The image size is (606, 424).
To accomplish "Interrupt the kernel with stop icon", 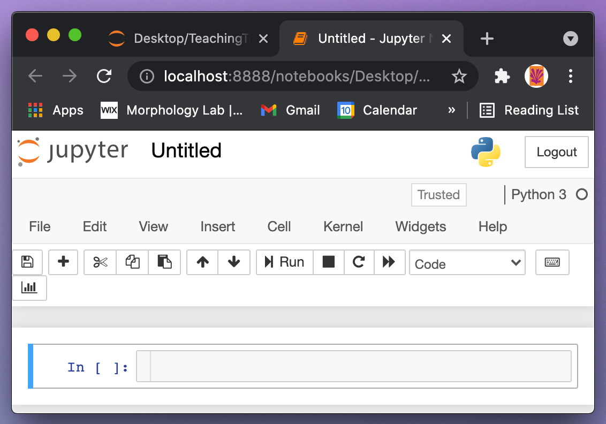I will tap(328, 262).
